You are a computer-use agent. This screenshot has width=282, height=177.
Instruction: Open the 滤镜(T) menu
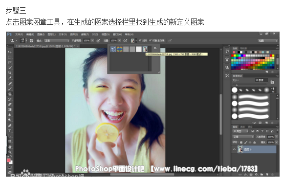point(85,34)
